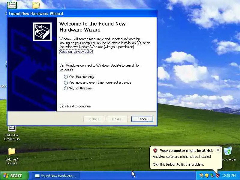Click "Antivirus software might not be installed" text
Image resolution: width=240 pixels, height=180 pixels.
182,157
